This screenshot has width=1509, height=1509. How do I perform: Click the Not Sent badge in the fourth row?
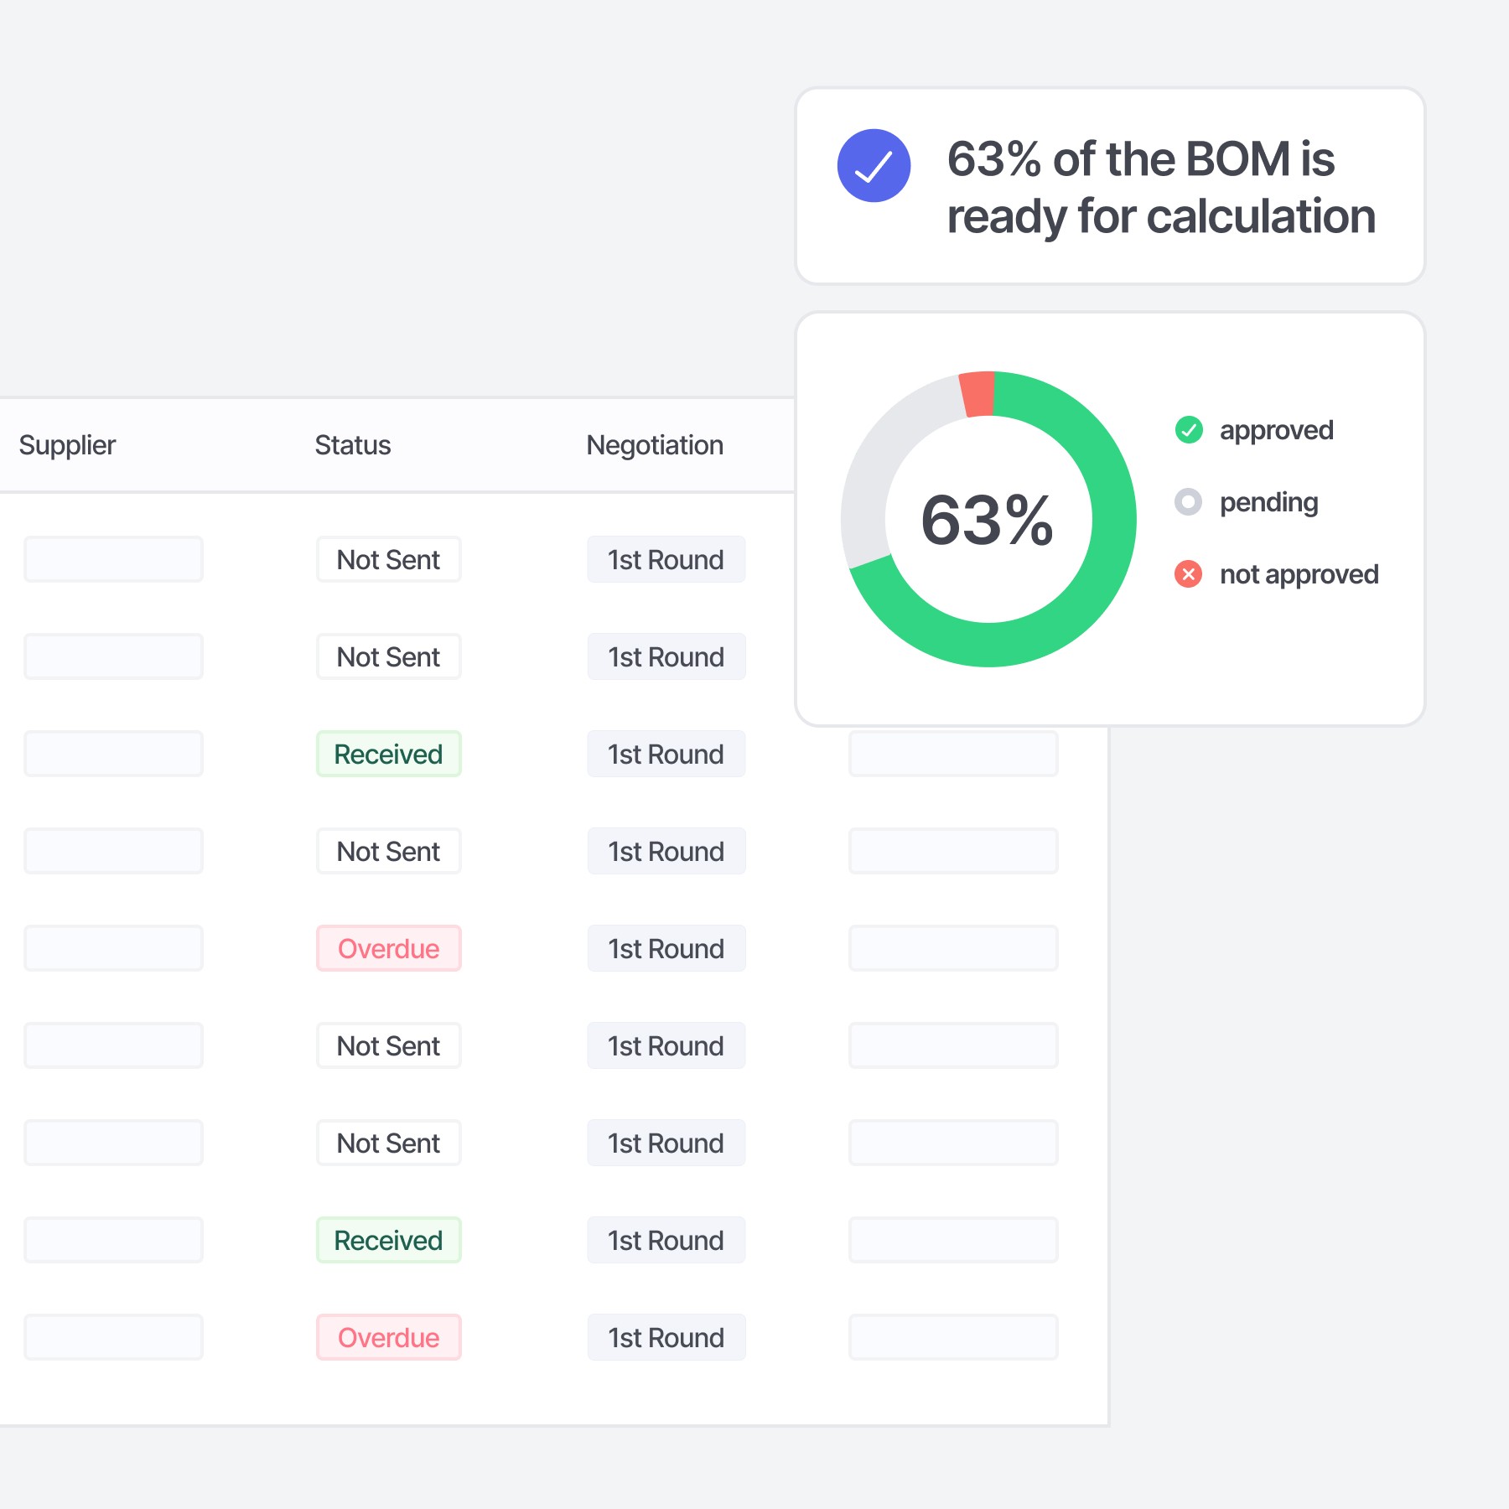click(389, 851)
